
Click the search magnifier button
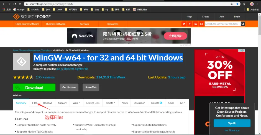coord(243,24)
